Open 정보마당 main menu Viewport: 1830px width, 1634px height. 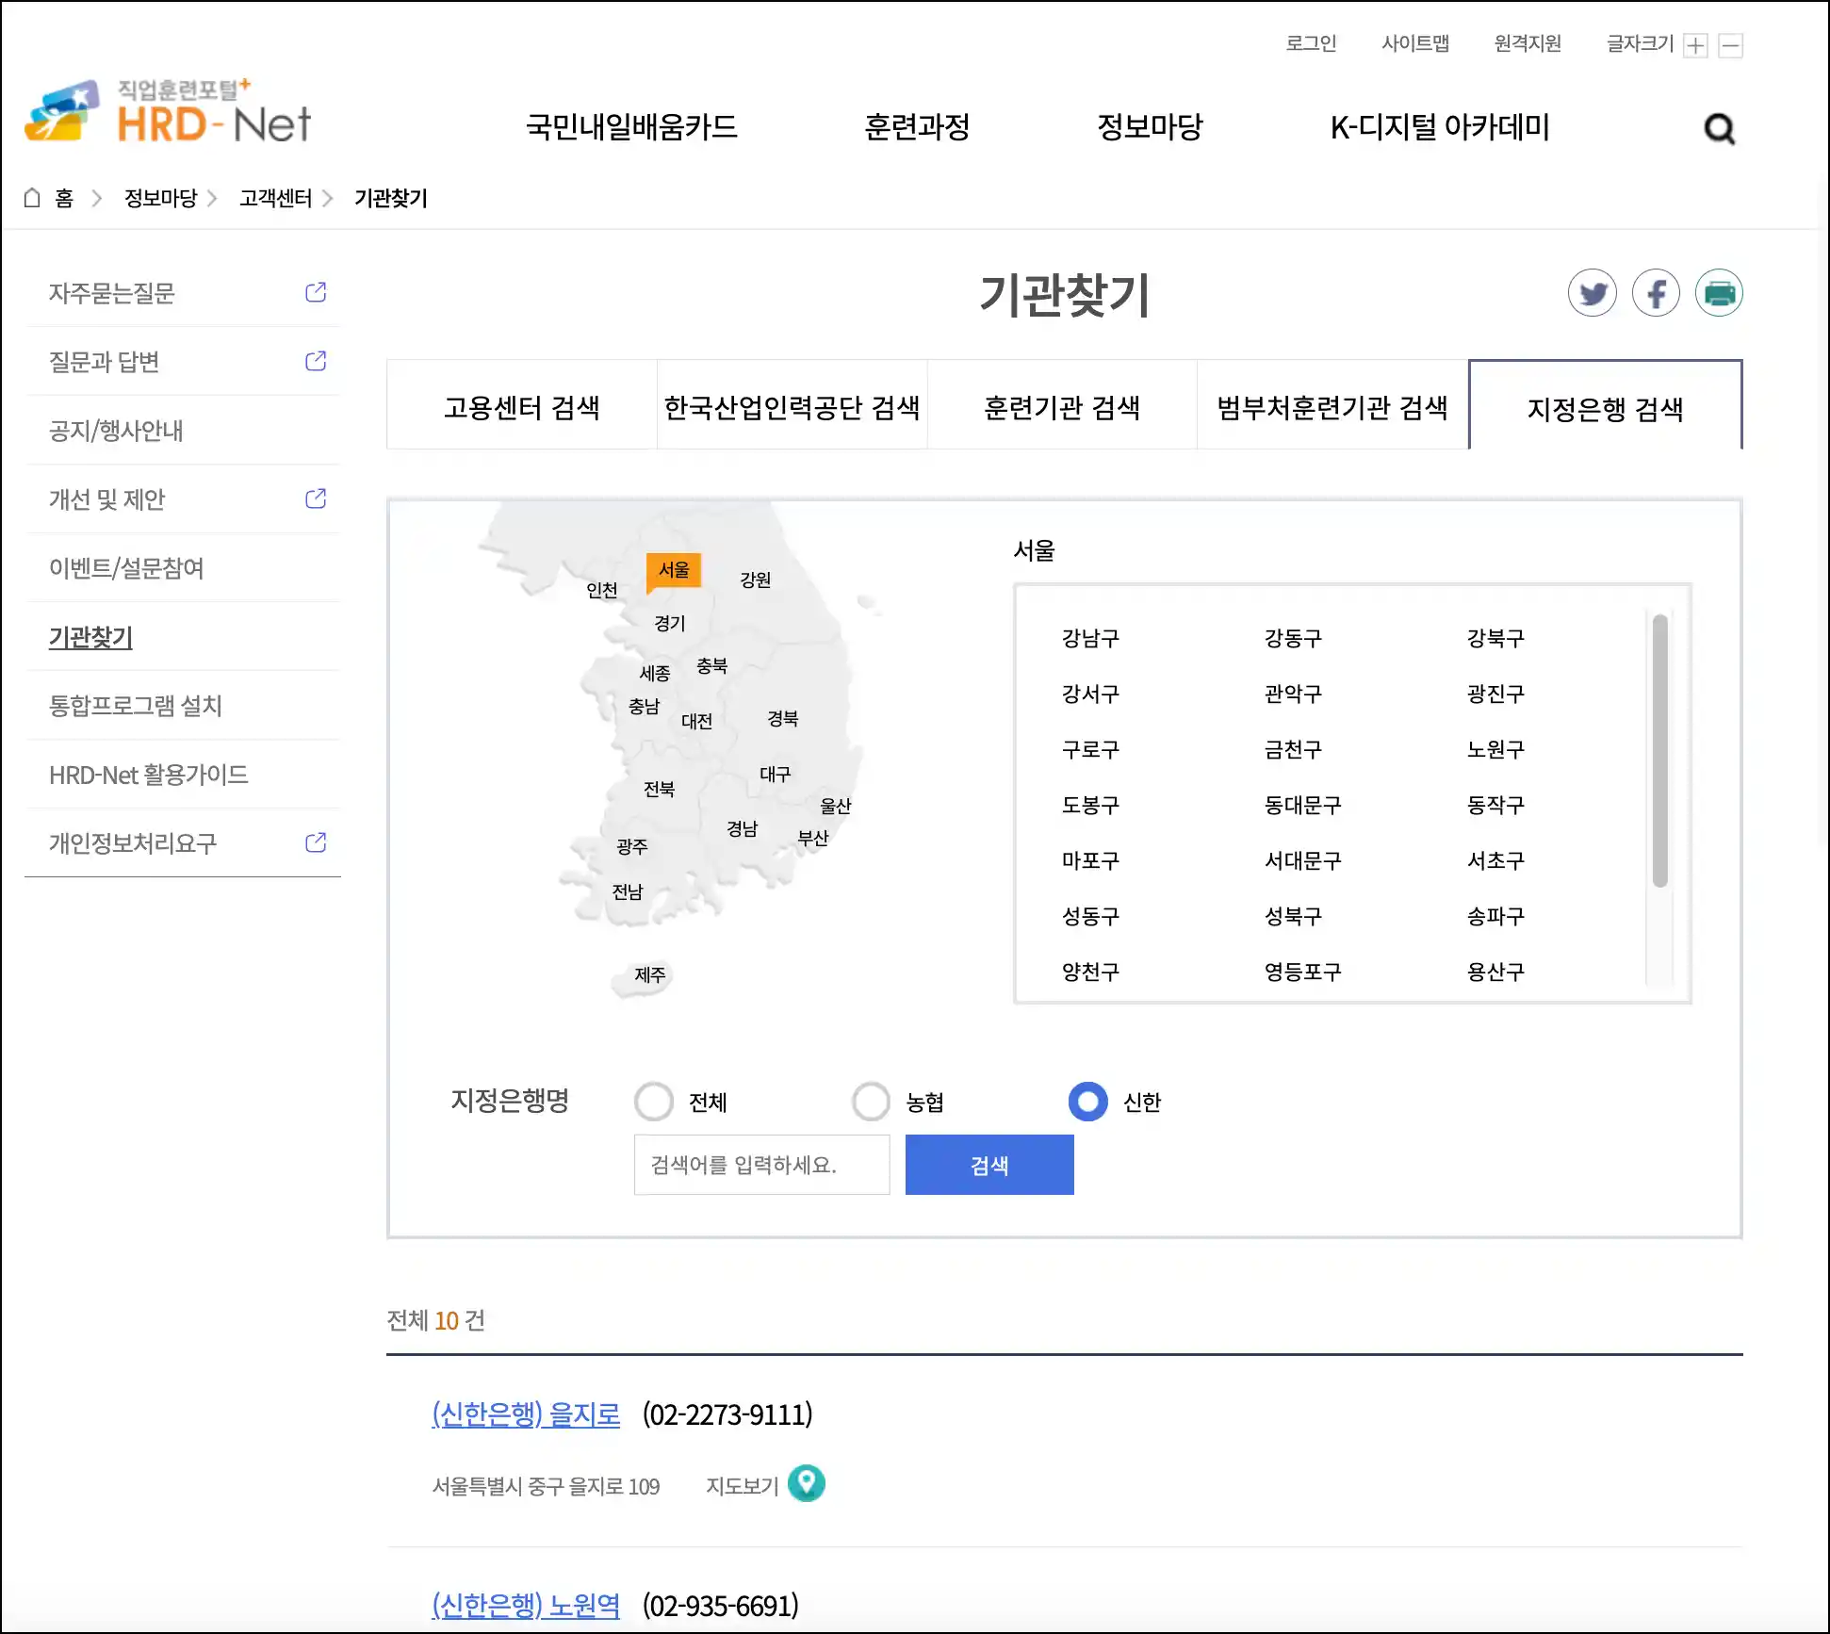pyautogui.click(x=1151, y=127)
